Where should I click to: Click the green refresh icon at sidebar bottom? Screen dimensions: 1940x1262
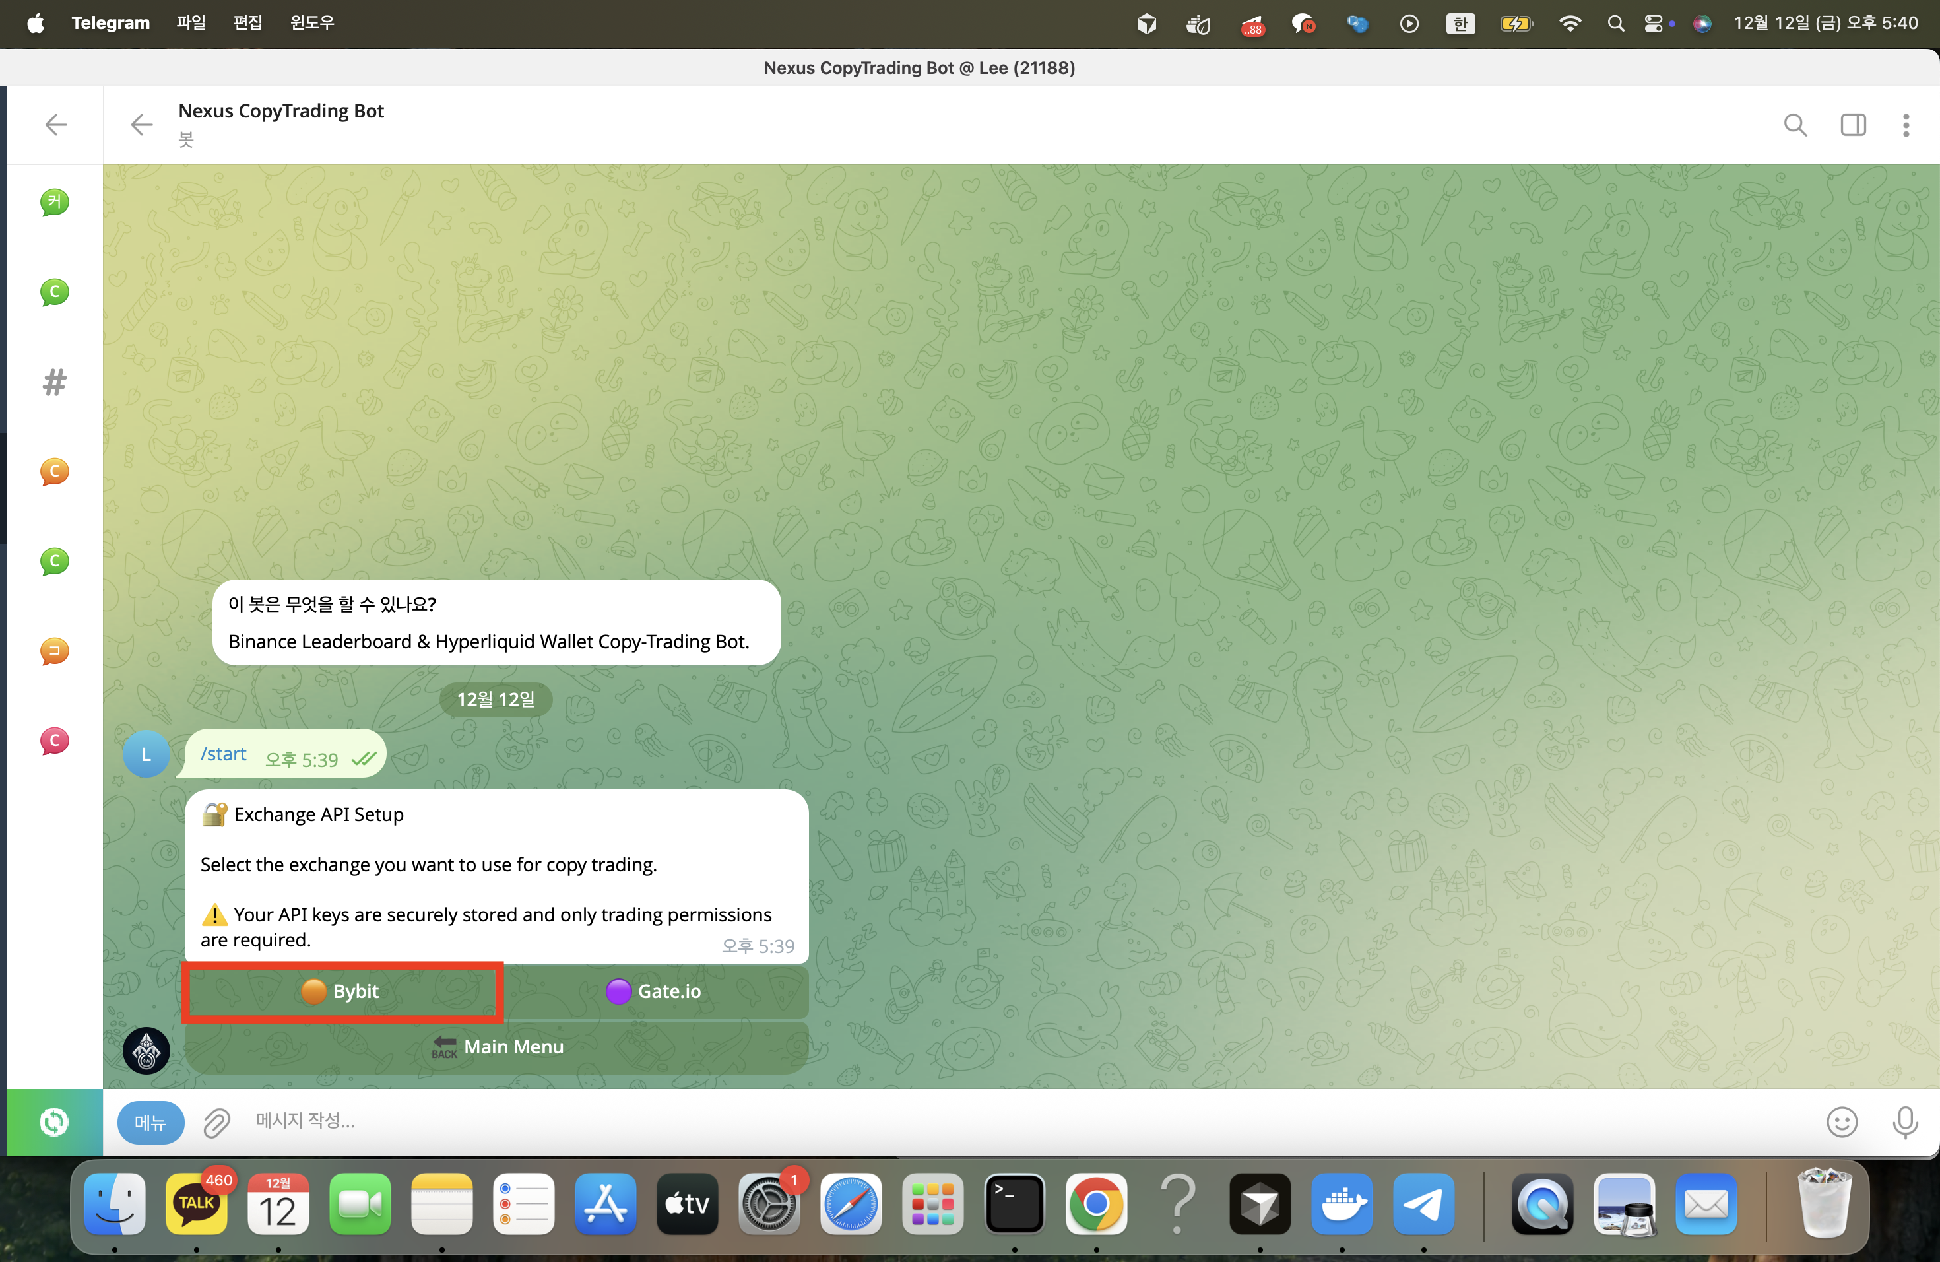click(54, 1122)
